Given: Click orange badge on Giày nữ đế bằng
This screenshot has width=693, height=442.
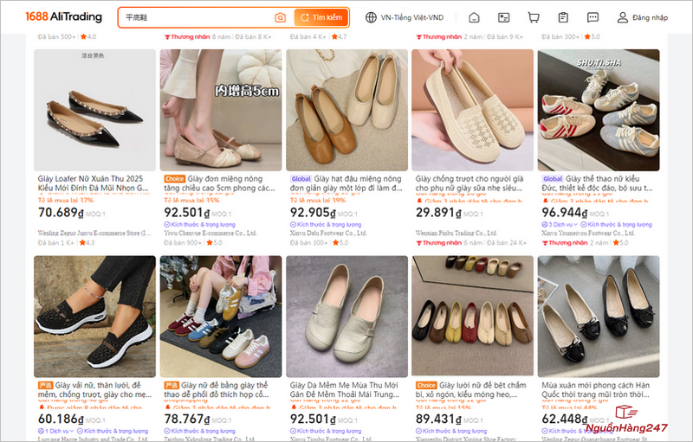Looking at the screenshot, I should (172, 385).
